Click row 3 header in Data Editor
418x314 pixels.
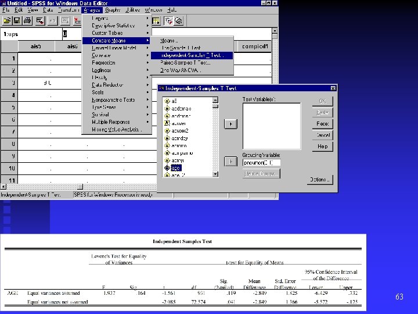9,83
